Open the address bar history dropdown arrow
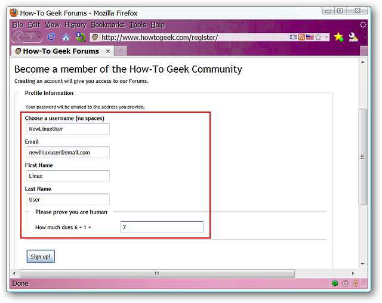 coord(326,37)
